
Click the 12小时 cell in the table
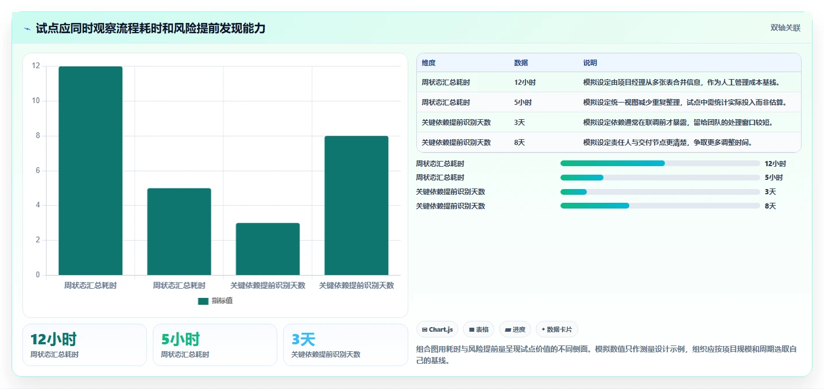(x=525, y=82)
